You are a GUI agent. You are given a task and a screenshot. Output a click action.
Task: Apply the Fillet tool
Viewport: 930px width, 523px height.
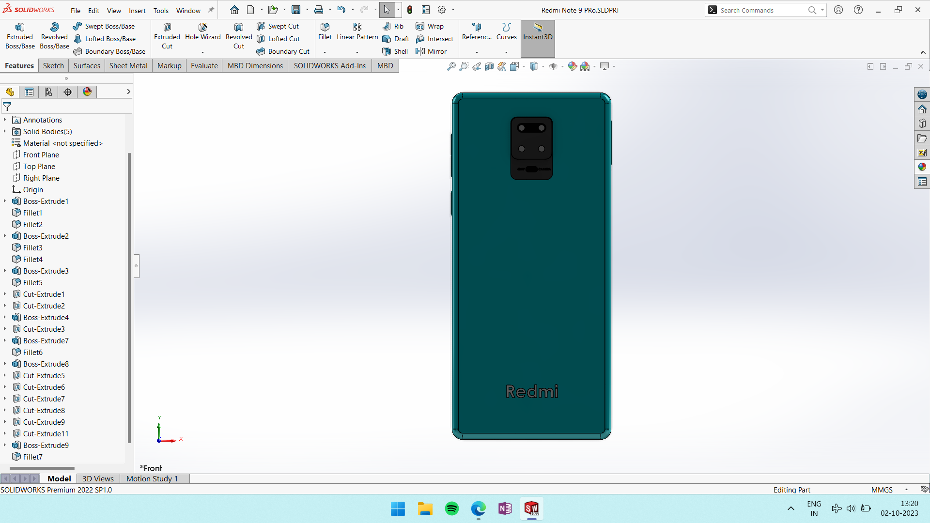[x=325, y=32]
